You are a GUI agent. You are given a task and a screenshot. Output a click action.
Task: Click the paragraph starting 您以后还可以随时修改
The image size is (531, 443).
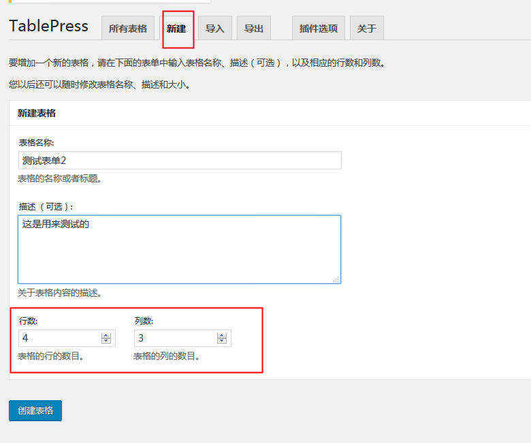[x=100, y=84]
